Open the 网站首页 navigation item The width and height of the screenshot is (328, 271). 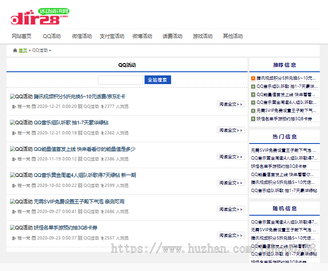click(x=22, y=36)
